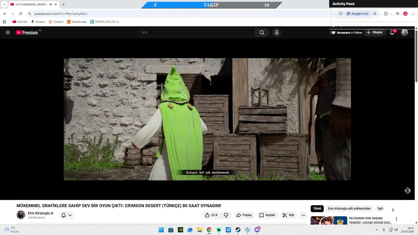Go back in browser history
Image resolution: width=418 pixels, height=235 pixels.
pos(5,14)
